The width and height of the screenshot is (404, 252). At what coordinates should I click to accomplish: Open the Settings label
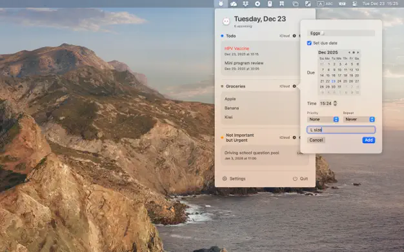coord(237,179)
